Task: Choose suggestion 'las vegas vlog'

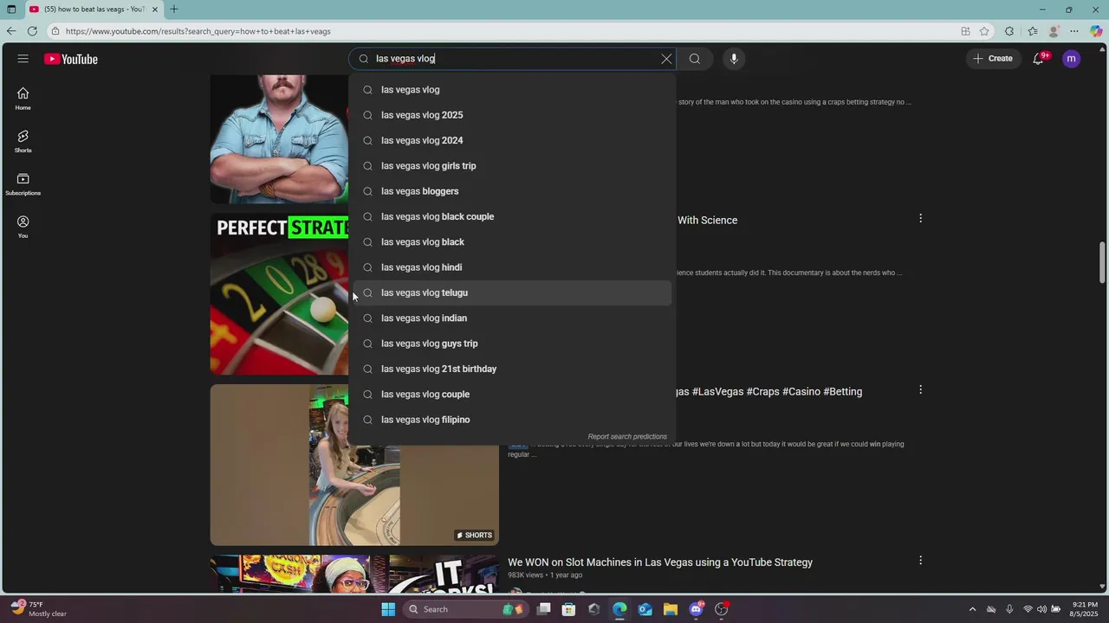Action: click(x=511, y=90)
